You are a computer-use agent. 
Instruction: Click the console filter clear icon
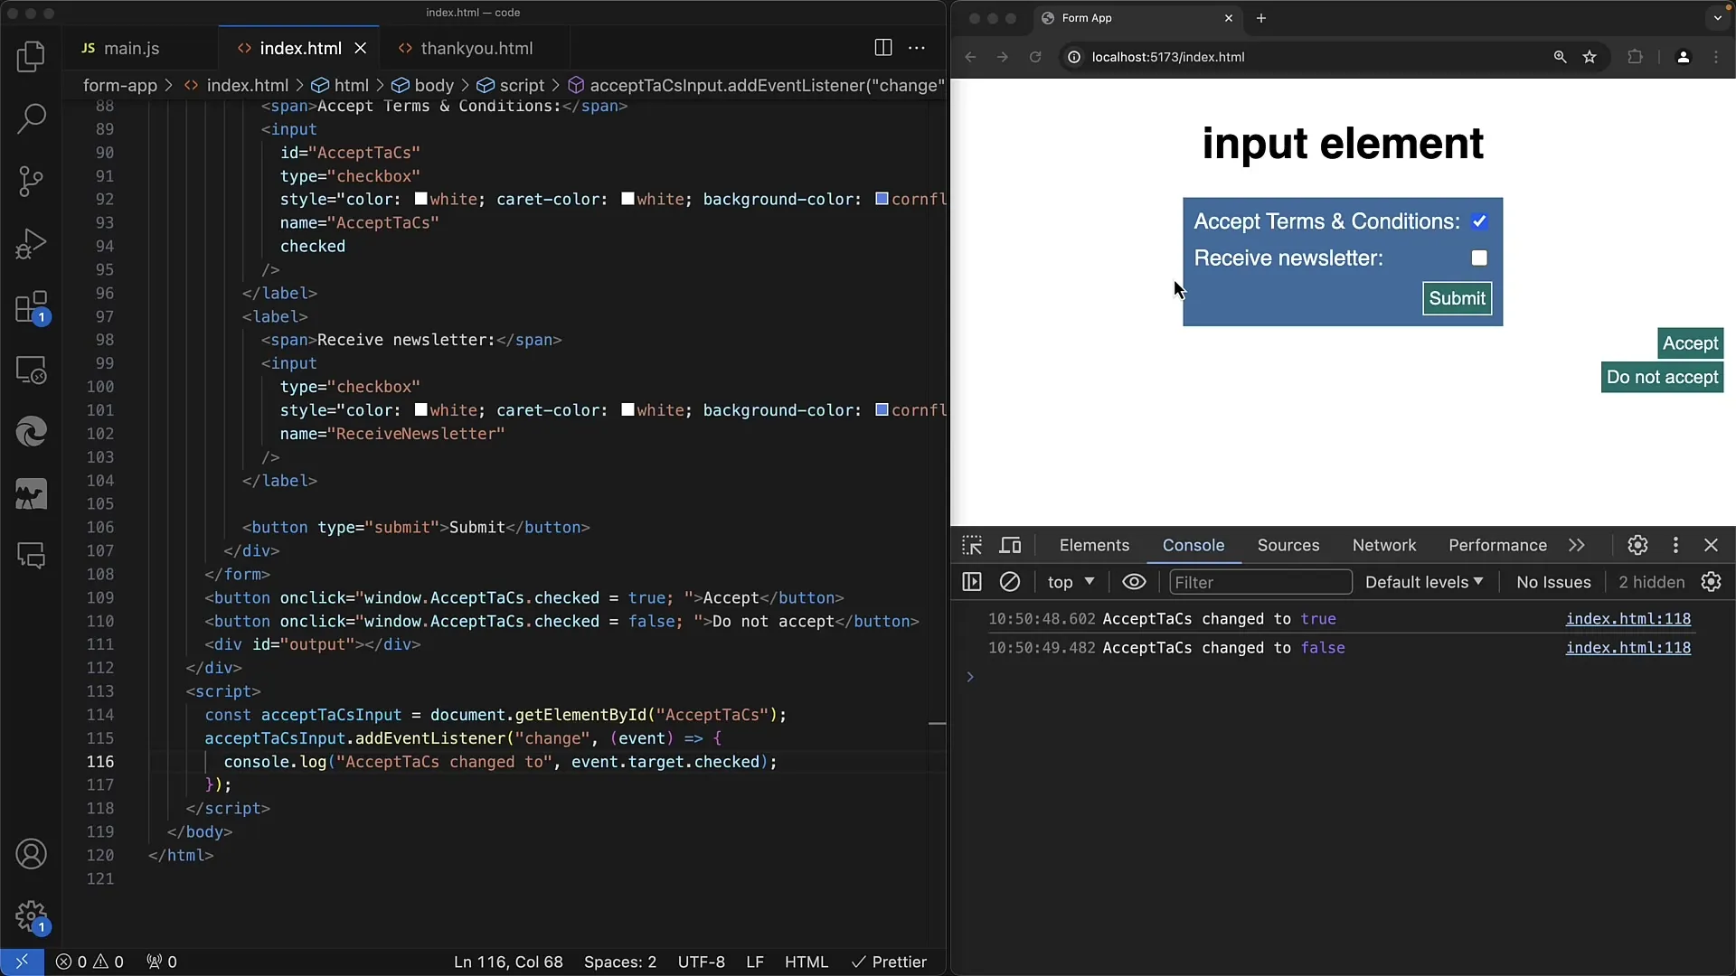(x=1009, y=582)
